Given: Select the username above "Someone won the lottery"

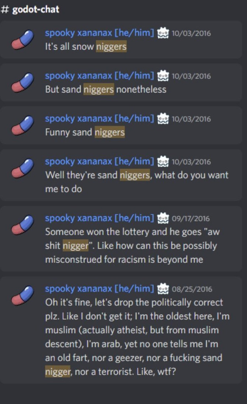Looking at the screenshot, I should click(x=100, y=218).
